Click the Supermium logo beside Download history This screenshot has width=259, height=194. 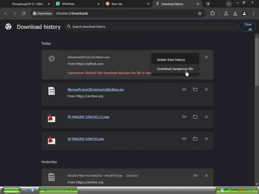pos(8,27)
